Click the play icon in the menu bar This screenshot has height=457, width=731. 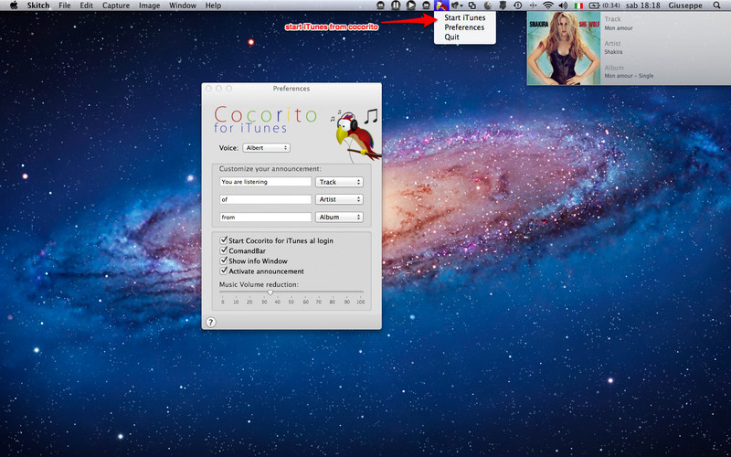tap(410, 5)
